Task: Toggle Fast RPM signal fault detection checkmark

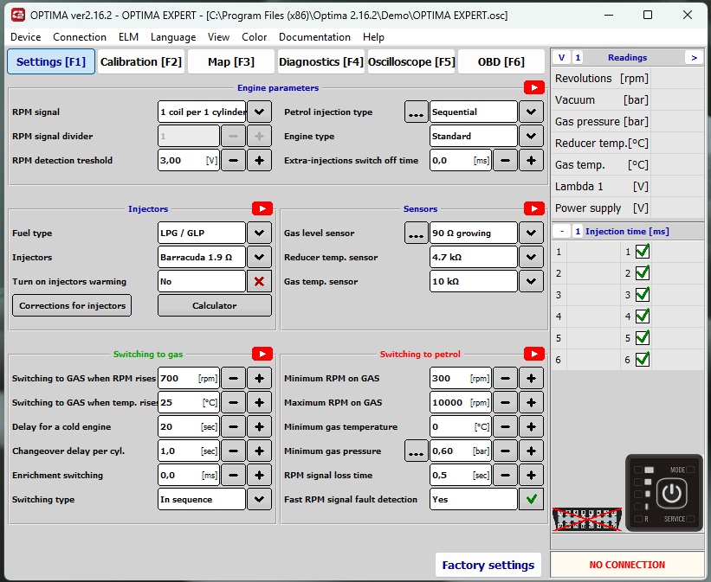Action: (x=531, y=499)
